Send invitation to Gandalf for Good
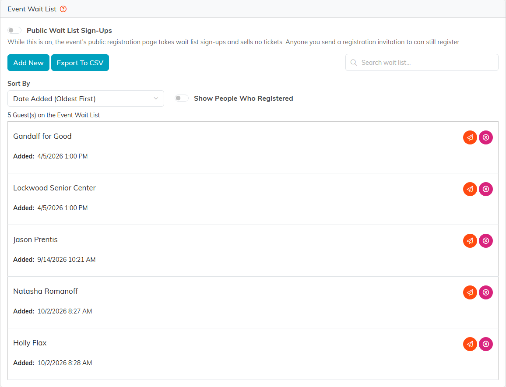 click(x=470, y=137)
